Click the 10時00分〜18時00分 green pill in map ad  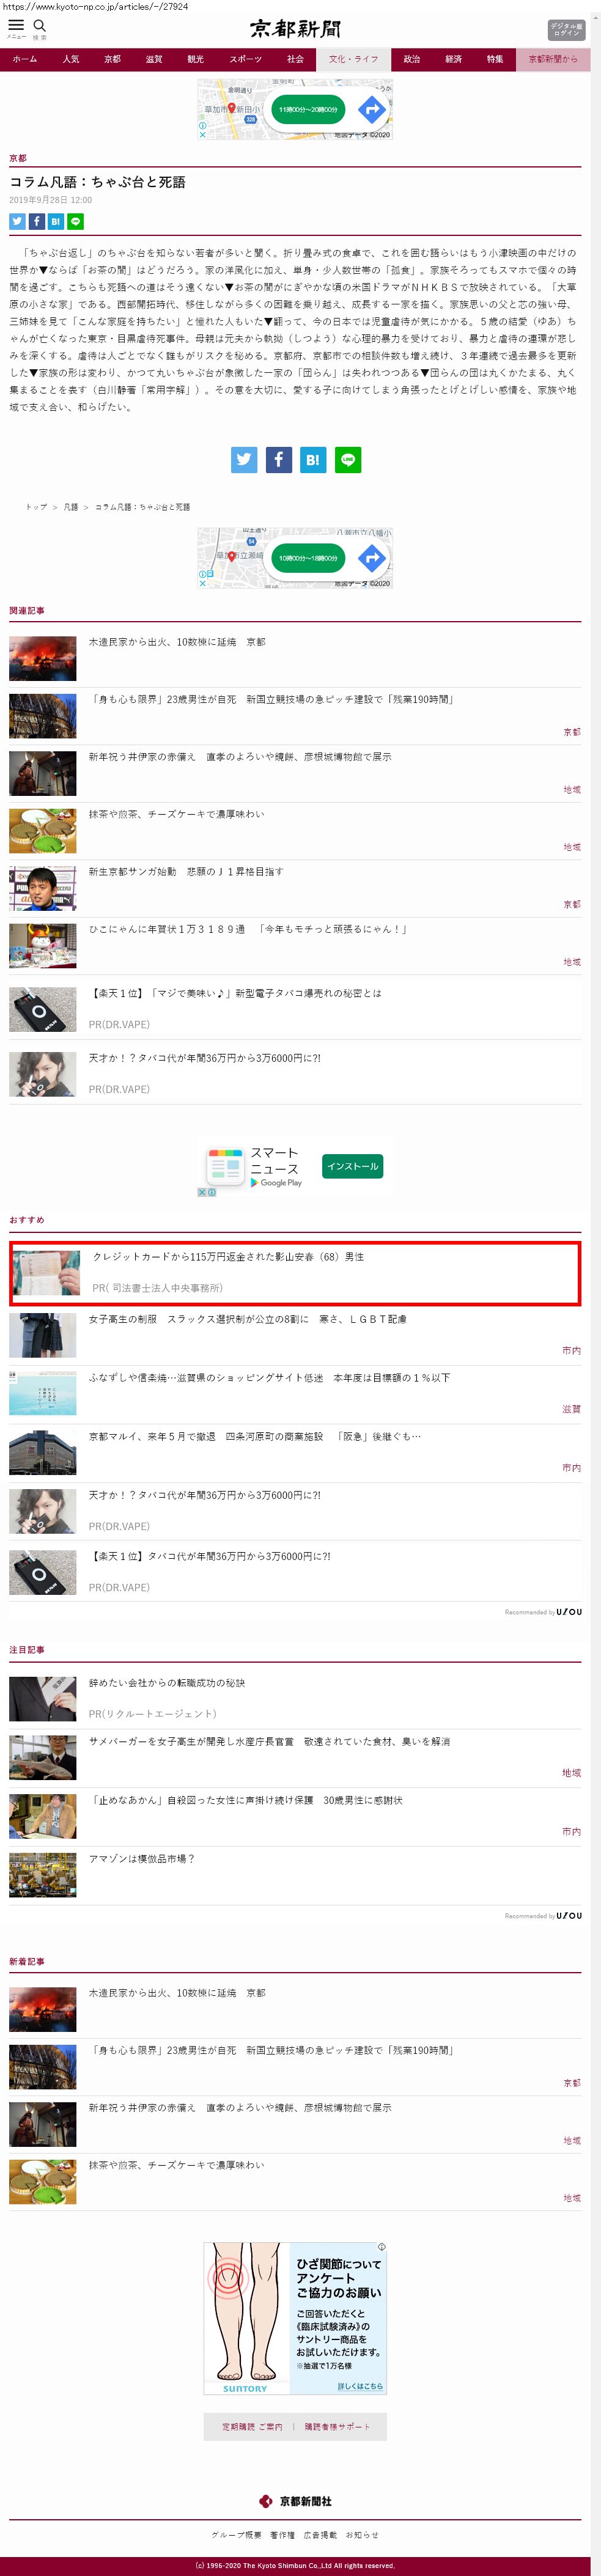[308, 558]
